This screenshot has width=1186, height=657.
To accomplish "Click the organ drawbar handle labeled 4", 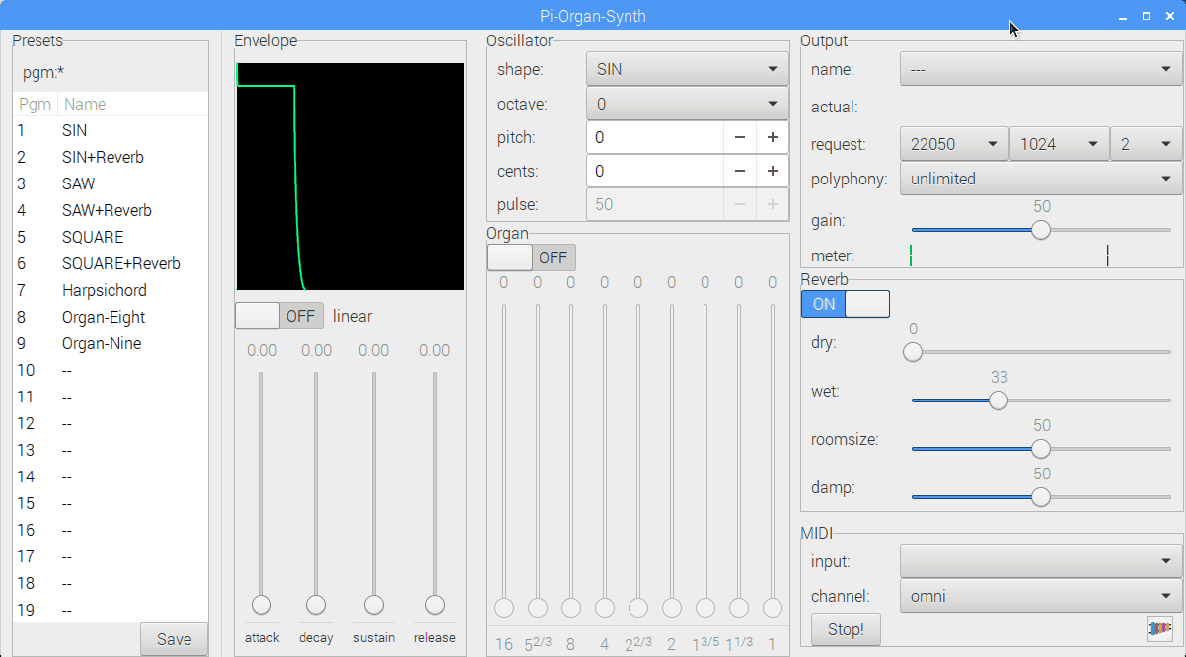I will coord(605,607).
